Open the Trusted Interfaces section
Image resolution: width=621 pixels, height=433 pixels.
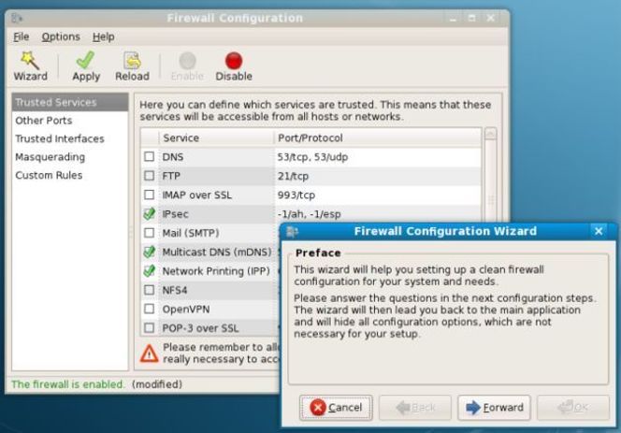70,138
